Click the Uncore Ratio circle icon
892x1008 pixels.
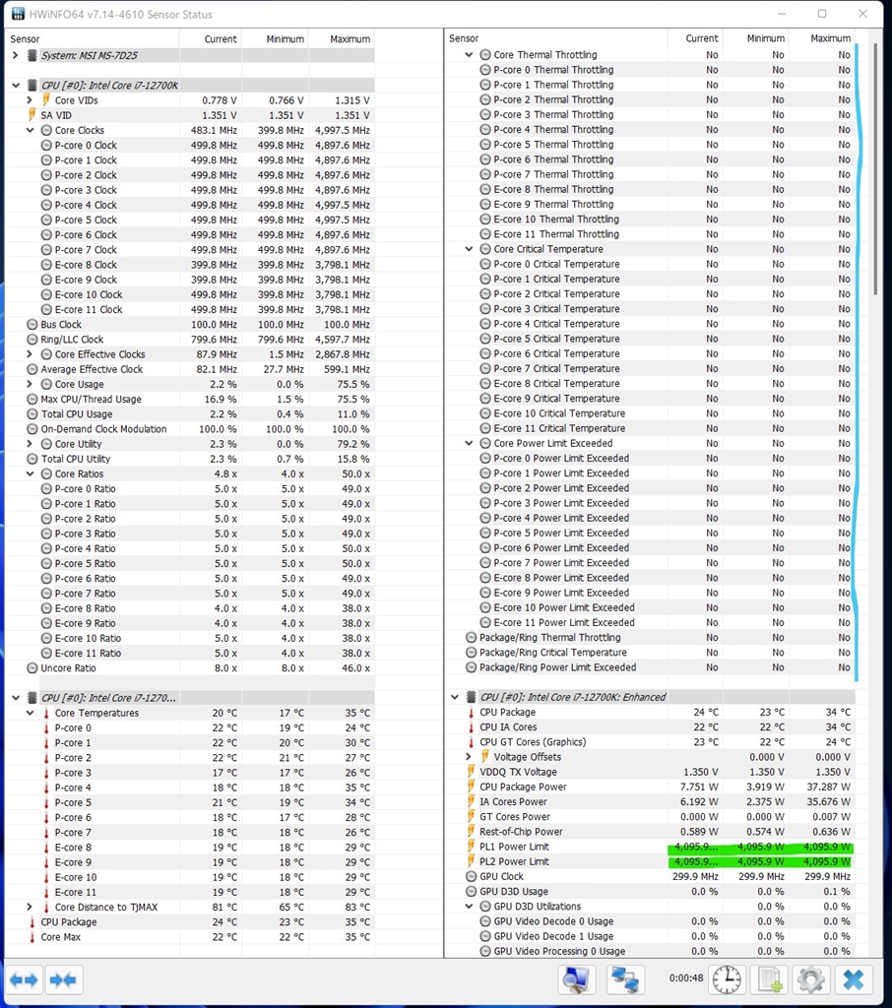[x=32, y=668]
